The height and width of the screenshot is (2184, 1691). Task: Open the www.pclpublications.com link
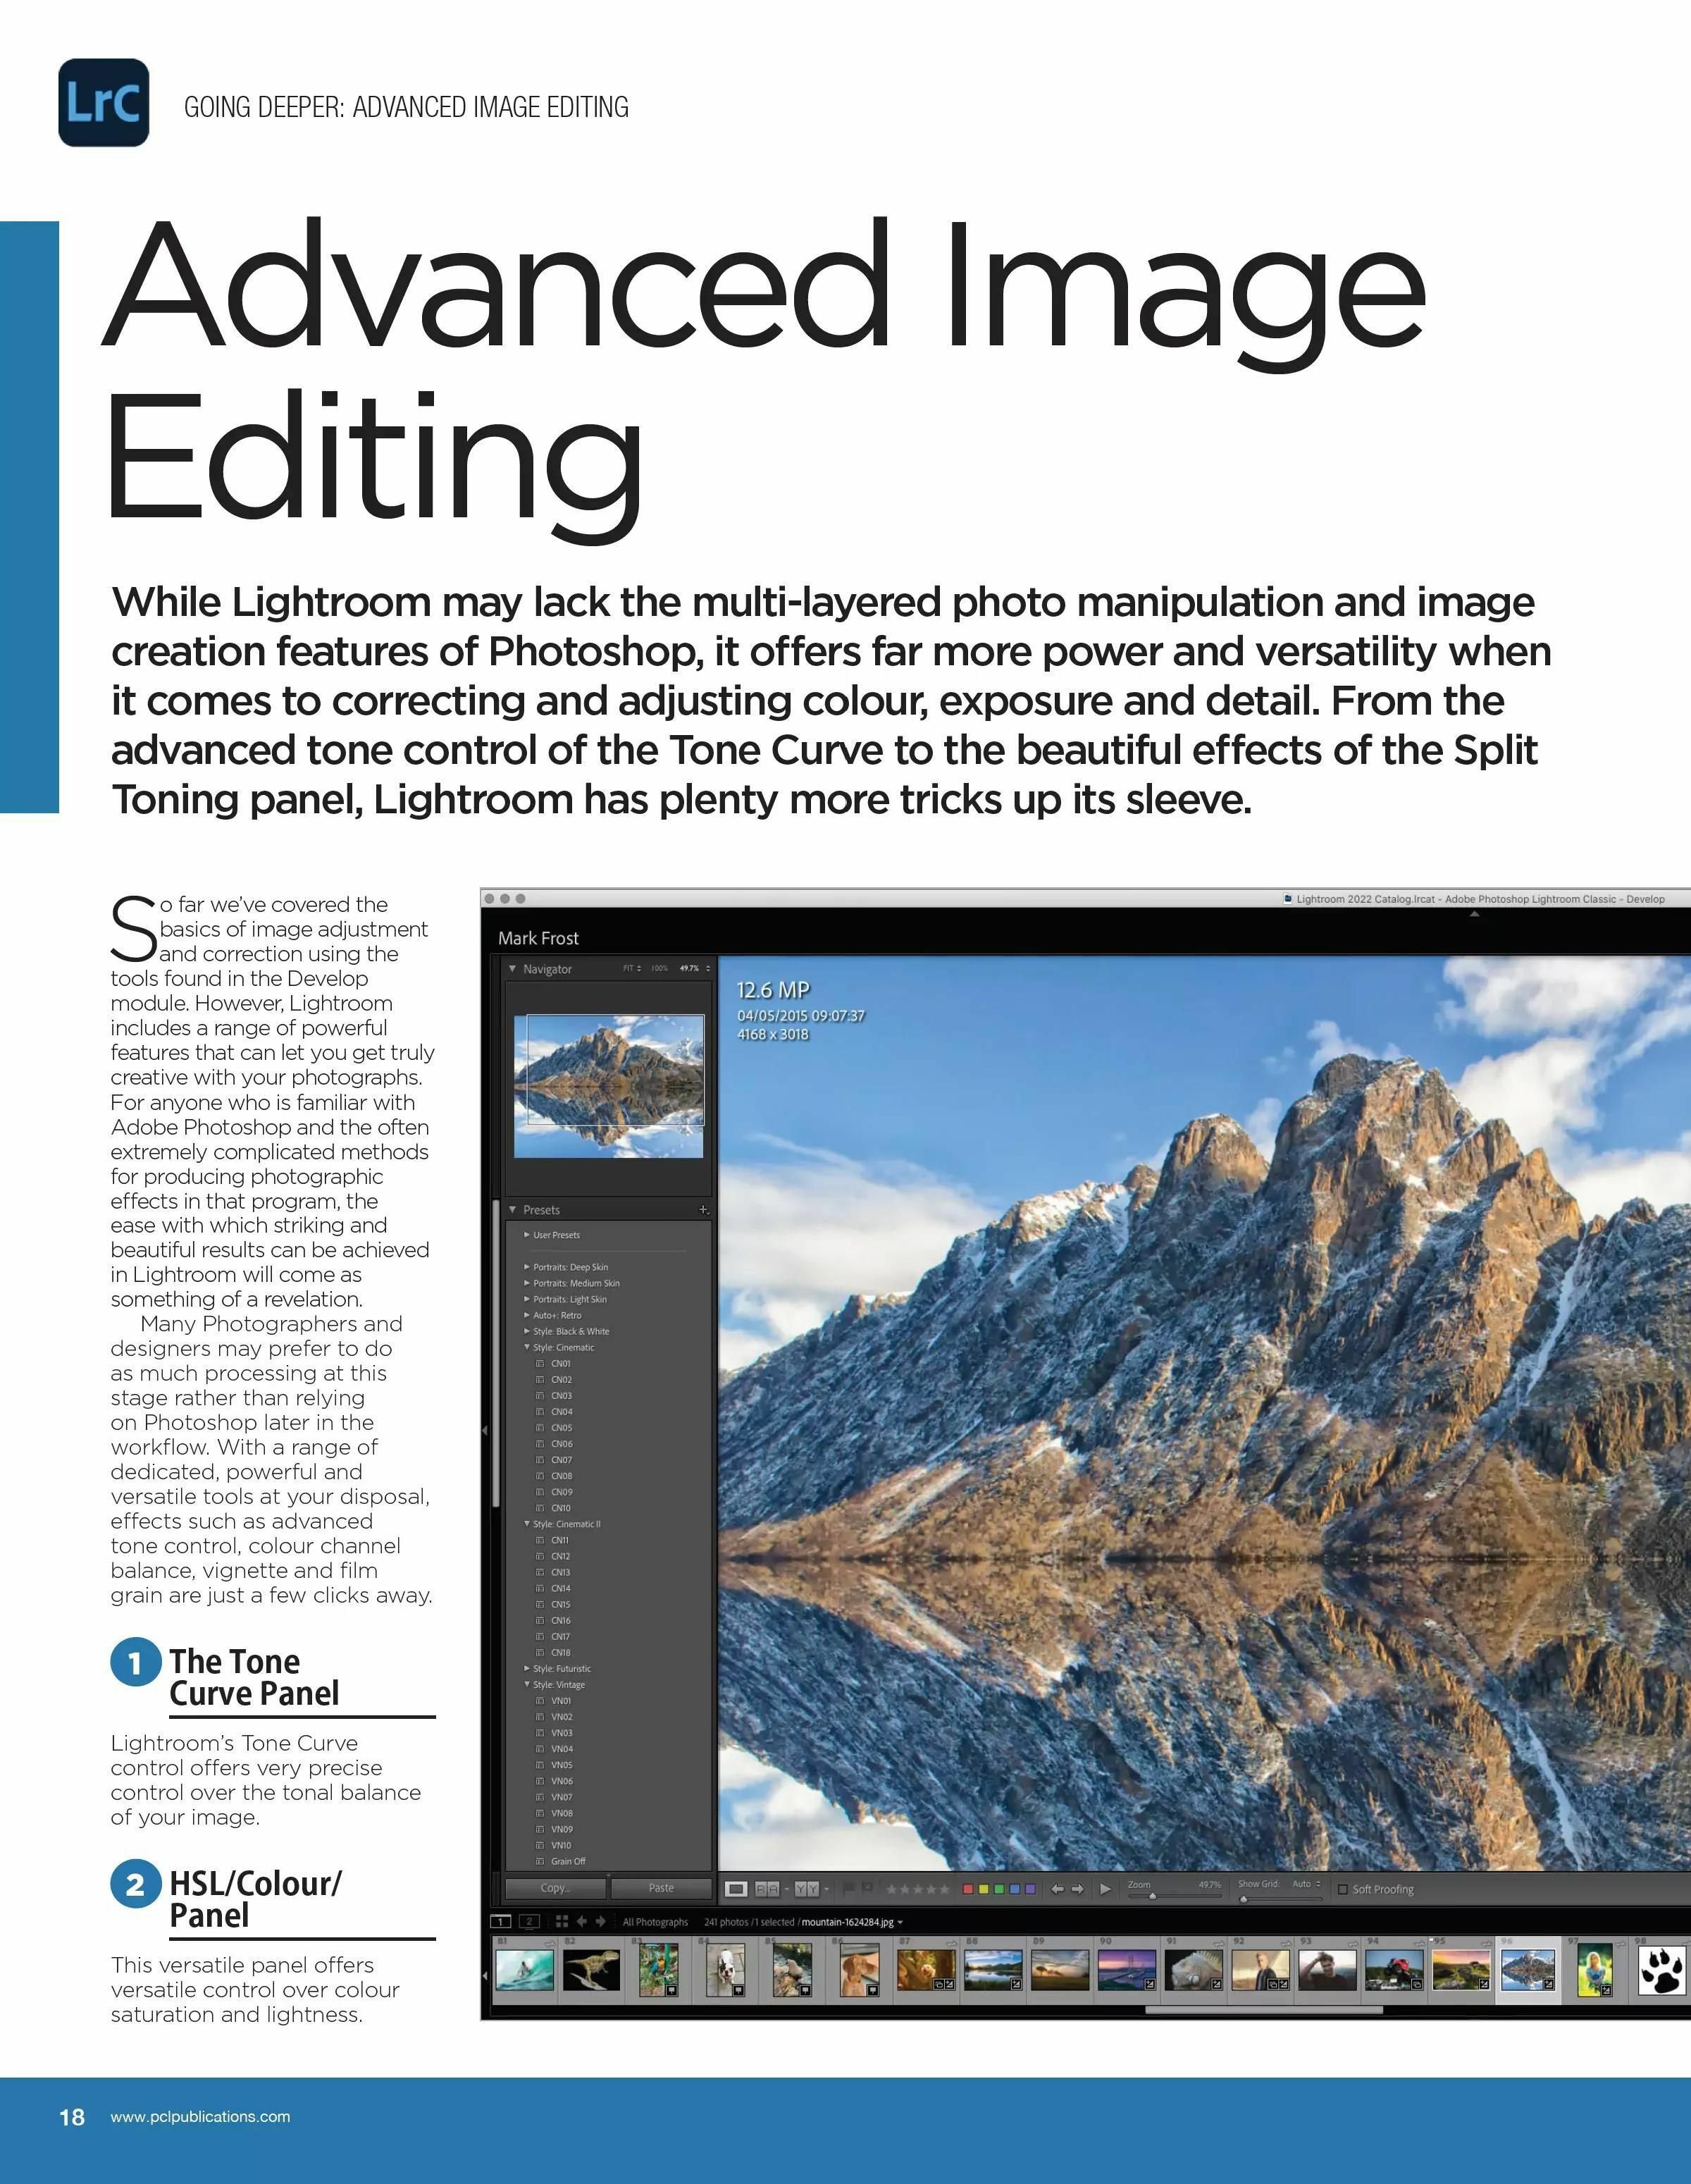pyautogui.click(x=200, y=2116)
